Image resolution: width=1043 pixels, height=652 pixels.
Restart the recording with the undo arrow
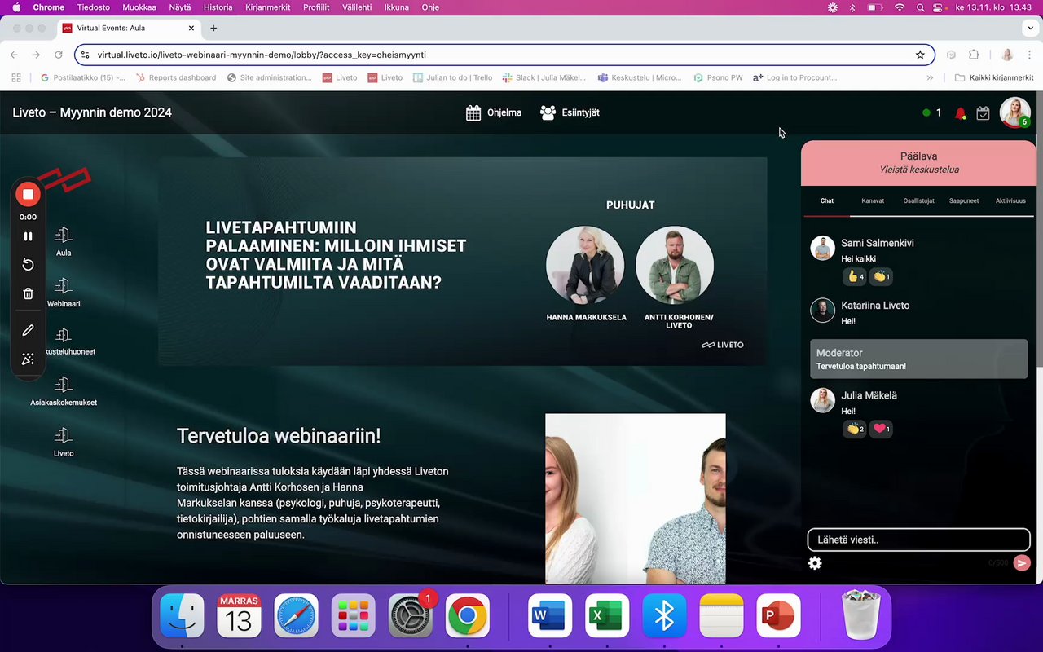pos(28,265)
